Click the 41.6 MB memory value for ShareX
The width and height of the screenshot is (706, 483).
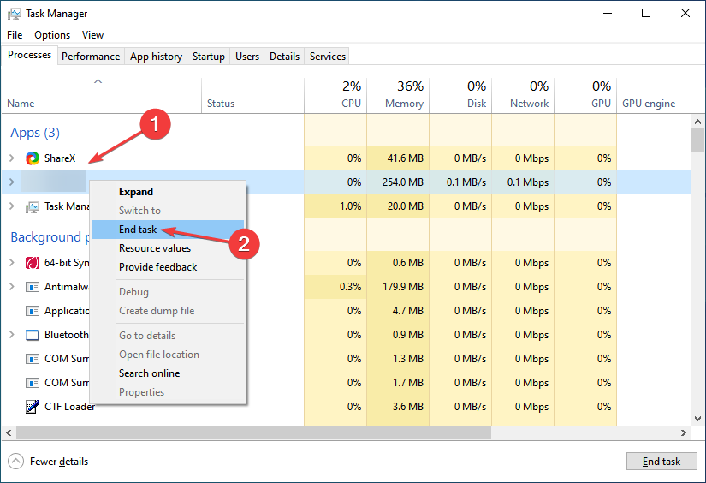pos(398,158)
